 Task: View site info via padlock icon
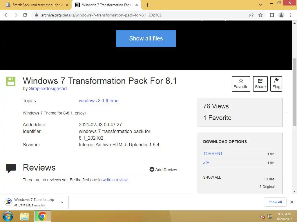(37, 15)
